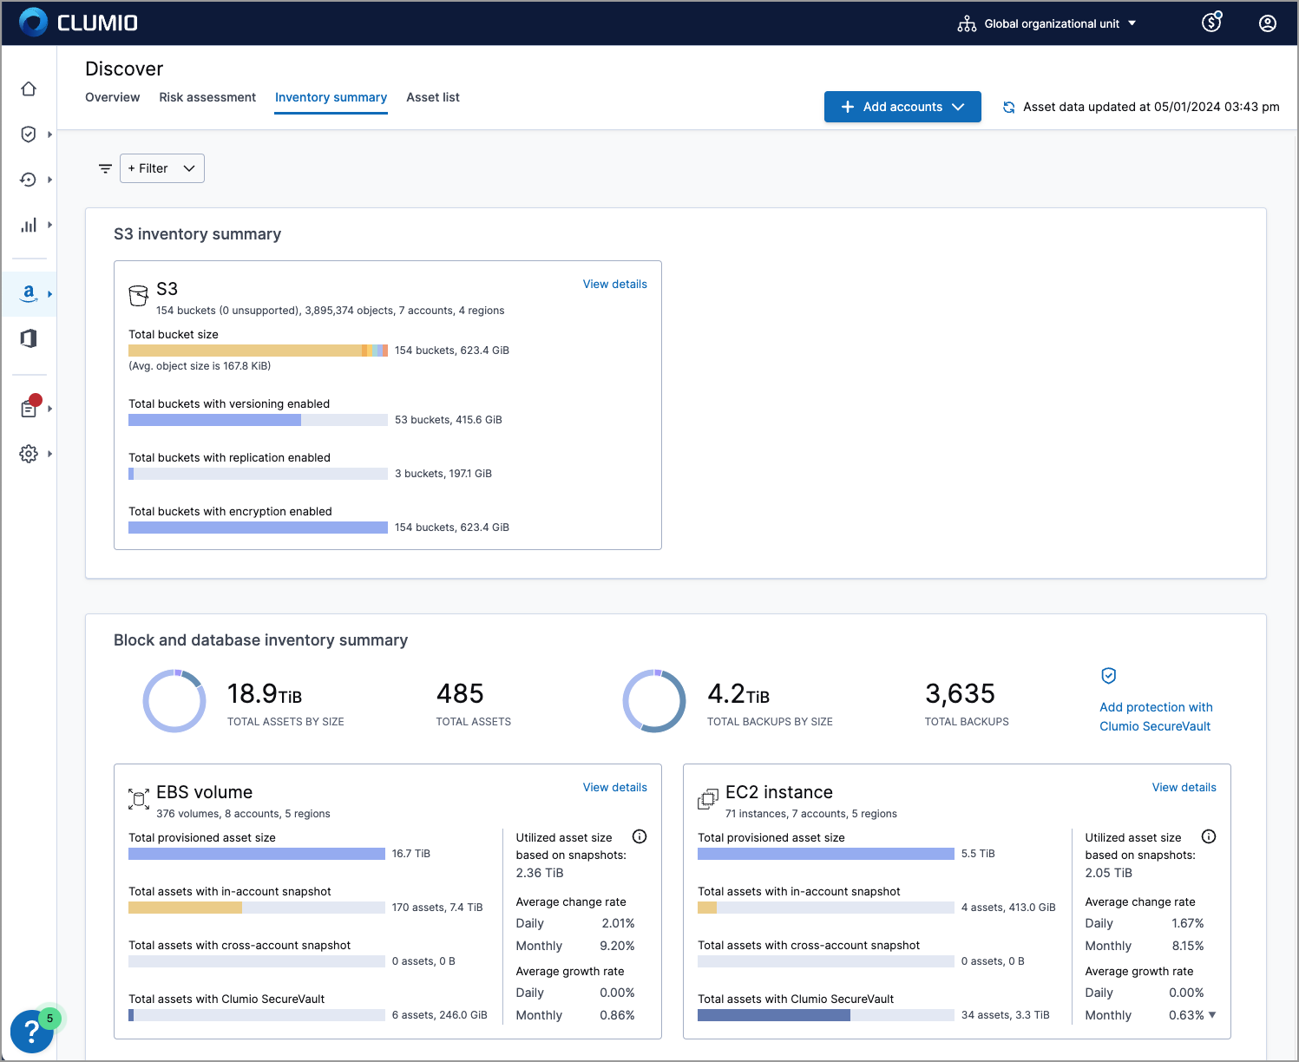Click Add protection with Clumio SecureVault link

coord(1155,717)
